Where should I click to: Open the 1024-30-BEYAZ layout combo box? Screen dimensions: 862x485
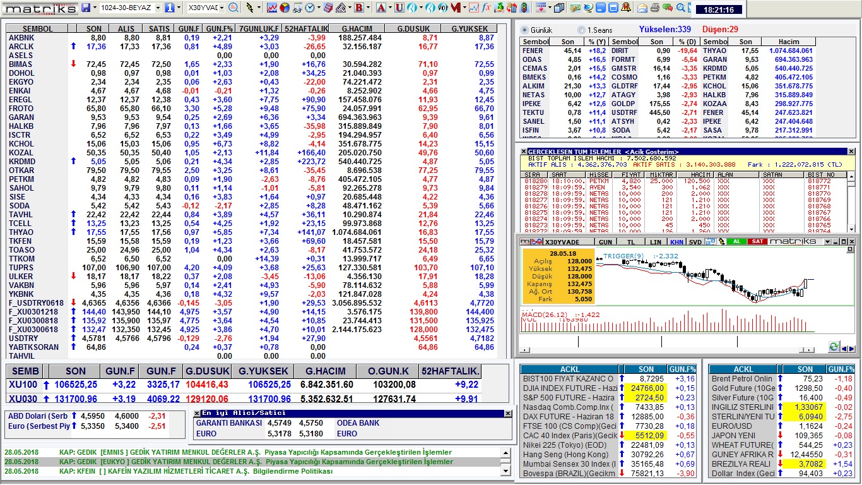130,8
